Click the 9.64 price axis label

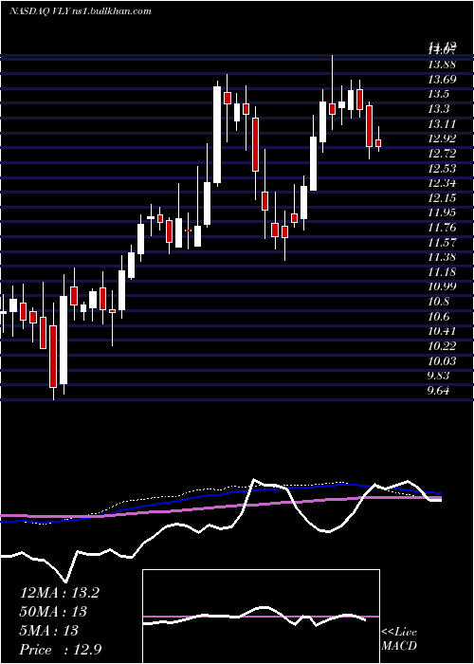point(439,391)
